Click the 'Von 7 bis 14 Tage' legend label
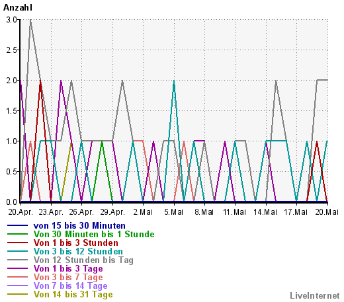The height and width of the screenshot is (302, 344). tap(70, 286)
